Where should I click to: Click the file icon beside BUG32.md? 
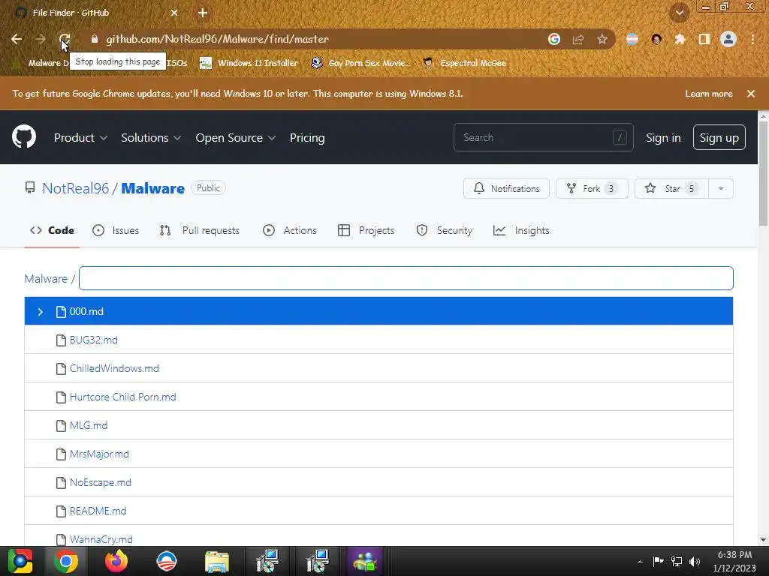[x=61, y=340]
